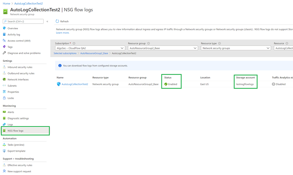
Task: Sort by Name column header
Action: click(x=60, y=77)
